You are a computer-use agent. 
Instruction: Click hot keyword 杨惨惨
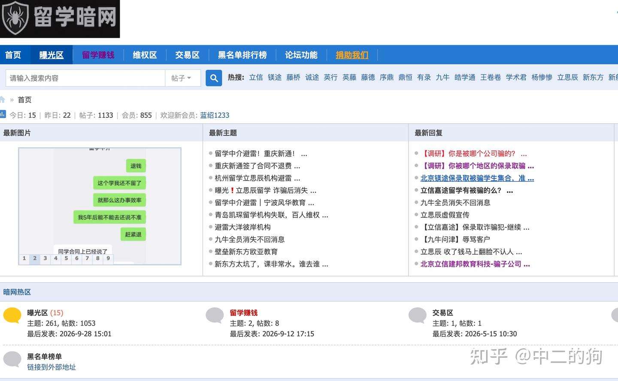point(542,77)
